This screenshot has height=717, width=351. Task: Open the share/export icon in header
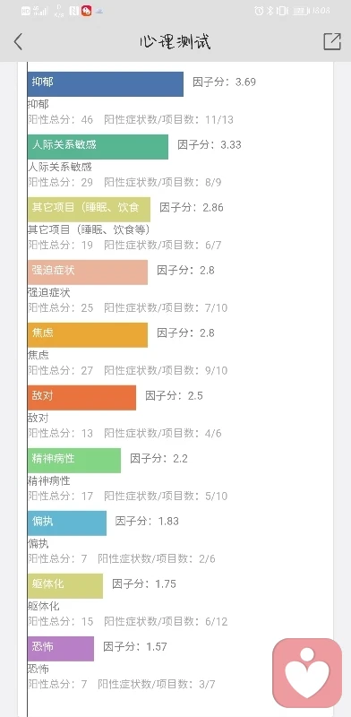pos(332,41)
